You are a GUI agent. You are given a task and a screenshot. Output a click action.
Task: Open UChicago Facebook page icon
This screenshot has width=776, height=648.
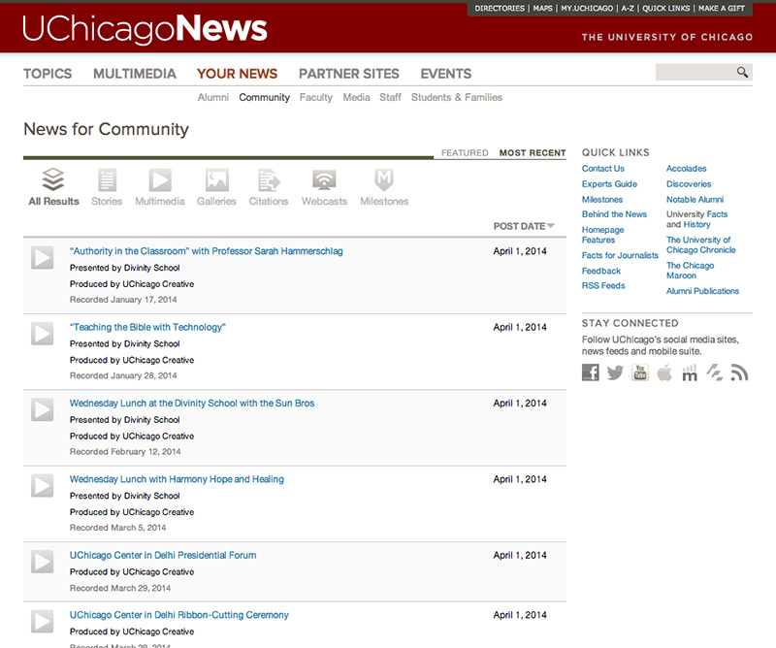pos(591,373)
